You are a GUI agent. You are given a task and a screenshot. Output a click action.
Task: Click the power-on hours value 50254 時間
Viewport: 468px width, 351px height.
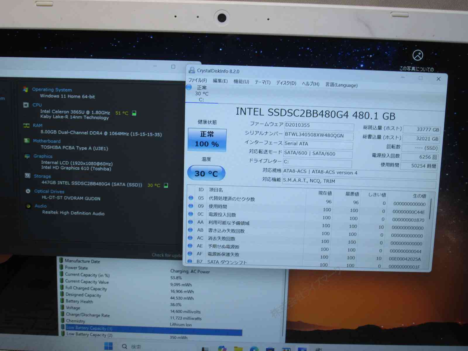[419, 166]
